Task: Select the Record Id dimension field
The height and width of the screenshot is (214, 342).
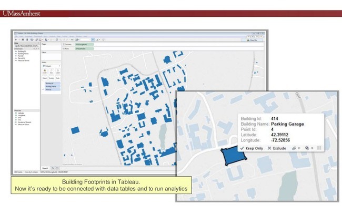Action: pyautogui.click(x=21, y=58)
